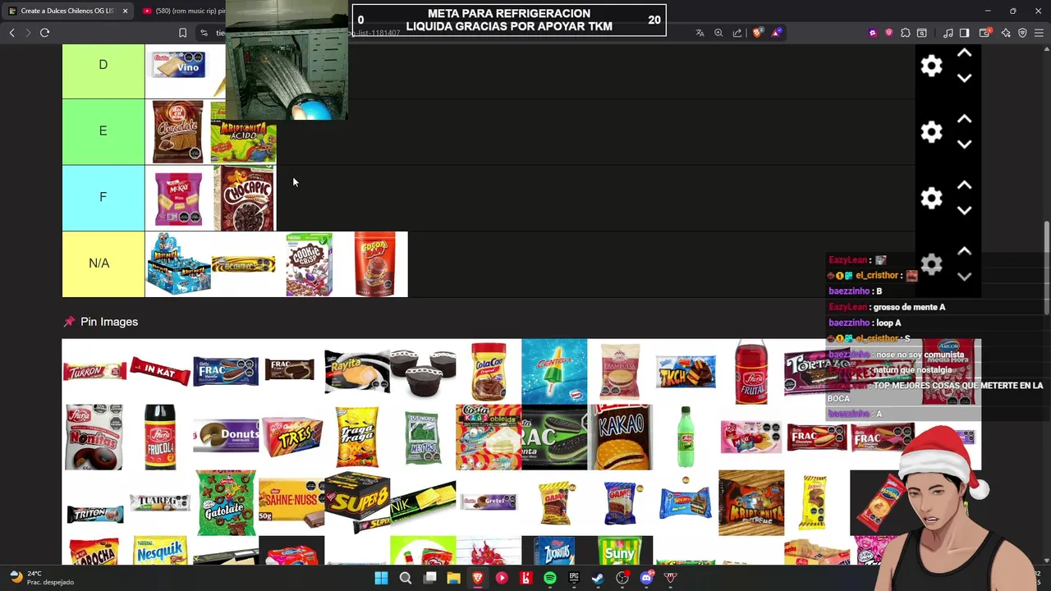1051x591 pixels.
Task: Open the browser main menu
Action: tap(1039, 33)
